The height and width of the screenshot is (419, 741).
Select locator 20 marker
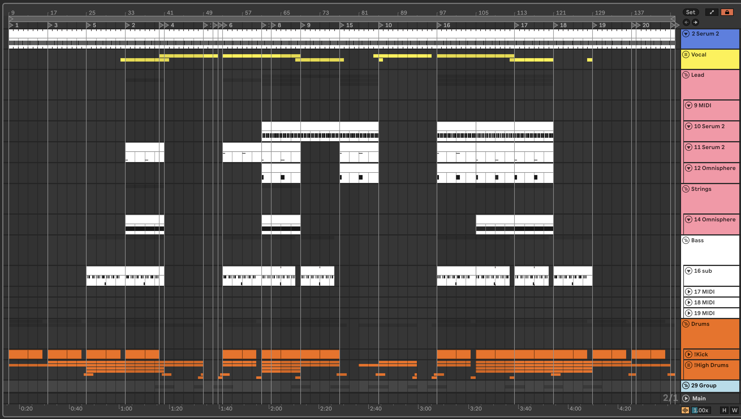point(638,25)
